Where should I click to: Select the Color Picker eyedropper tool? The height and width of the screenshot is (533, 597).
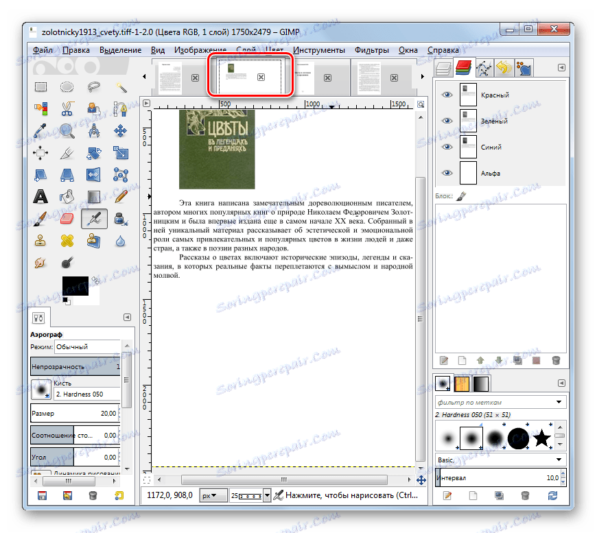click(40, 131)
